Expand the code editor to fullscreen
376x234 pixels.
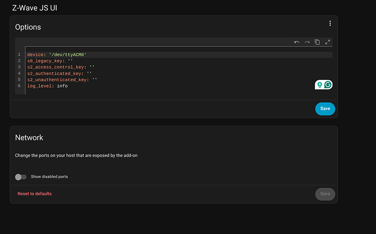(328, 42)
